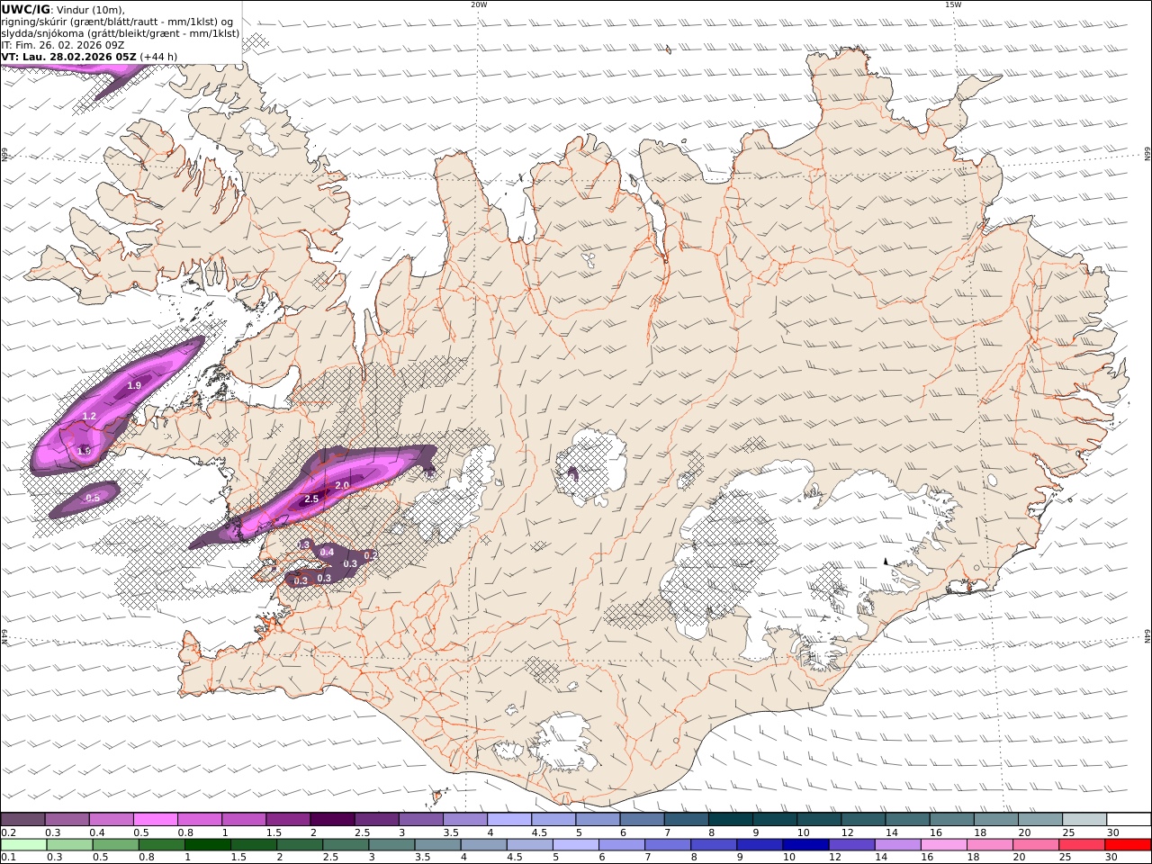The width and height of the screenshot is (1152, 864).
Task: Click the lower legend pink swatch 18 to 20
Action: pos(990,845)
